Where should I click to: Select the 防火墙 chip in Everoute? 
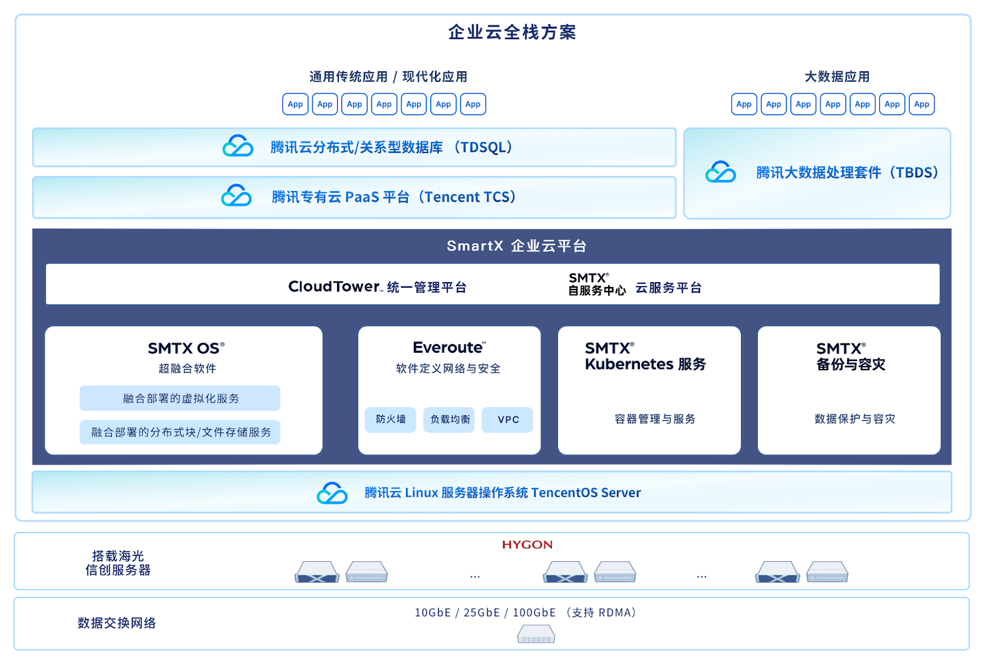coord(390,420)
